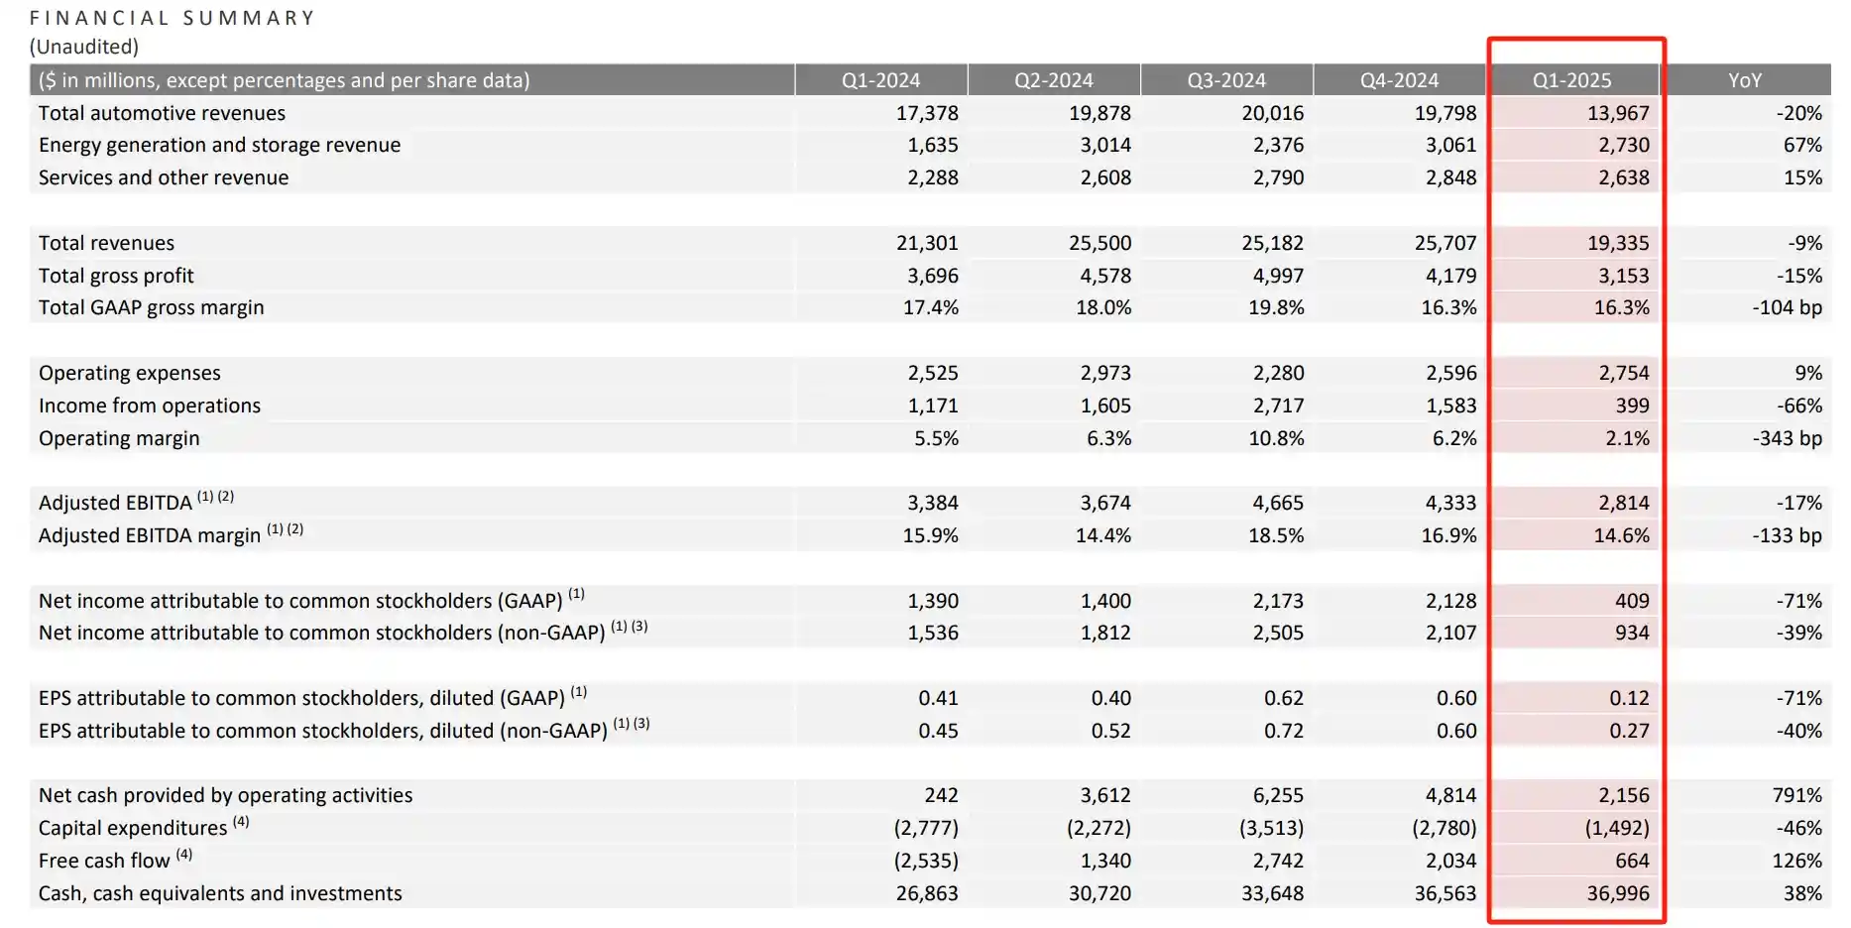Click the Total automotive revenues row label
The height and width of the screenshot is (928, 1851).
[x=162, y=113]
